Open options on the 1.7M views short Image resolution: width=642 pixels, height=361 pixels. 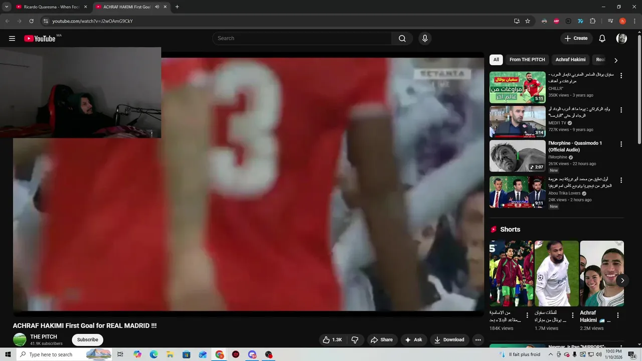(x=572, y=315)
